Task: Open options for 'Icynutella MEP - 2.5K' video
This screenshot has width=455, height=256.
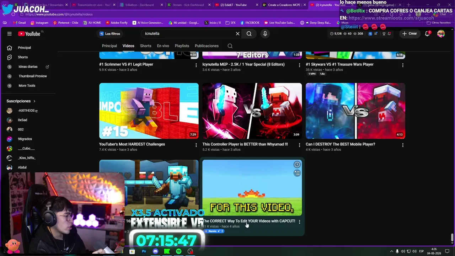Action: (299, 65)
